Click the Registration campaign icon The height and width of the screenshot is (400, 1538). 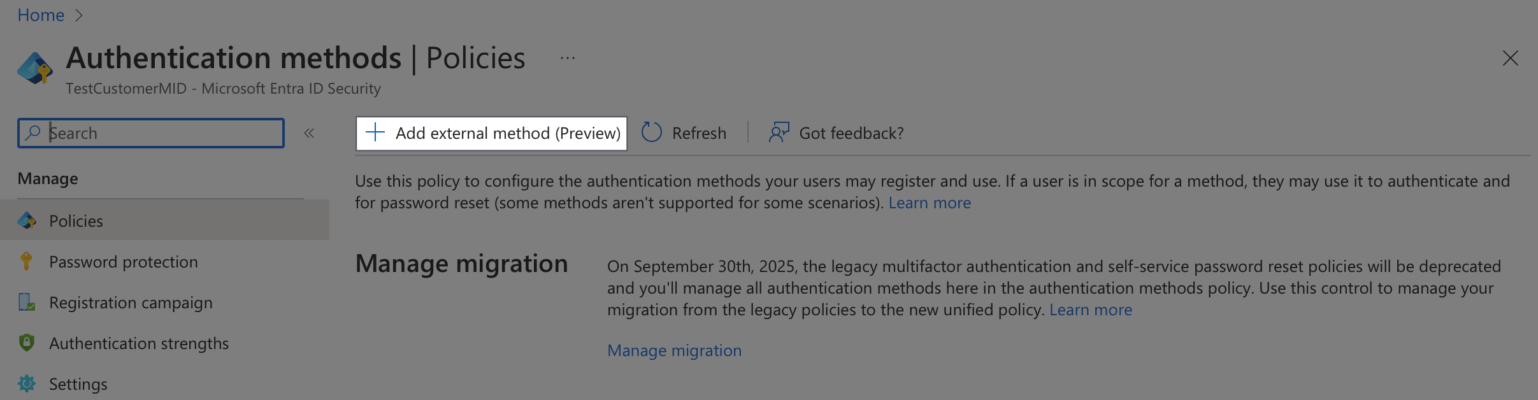[27, 302]
